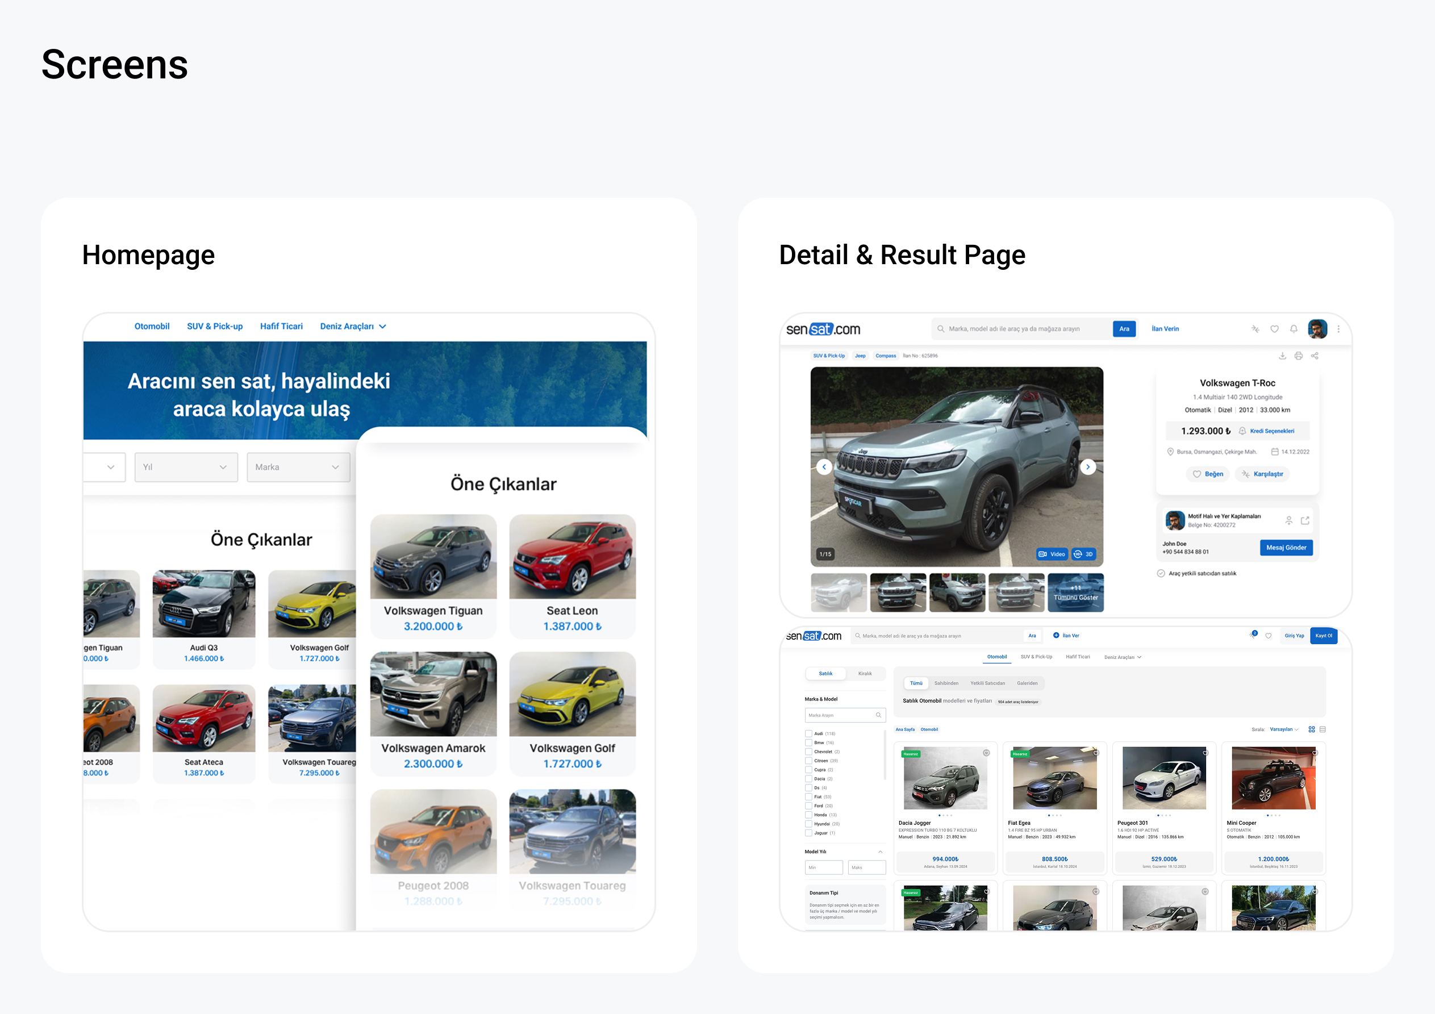1435x1014 pixels.
Task: Open Kredi Seçenekleri link
Action: (1272, 431)
